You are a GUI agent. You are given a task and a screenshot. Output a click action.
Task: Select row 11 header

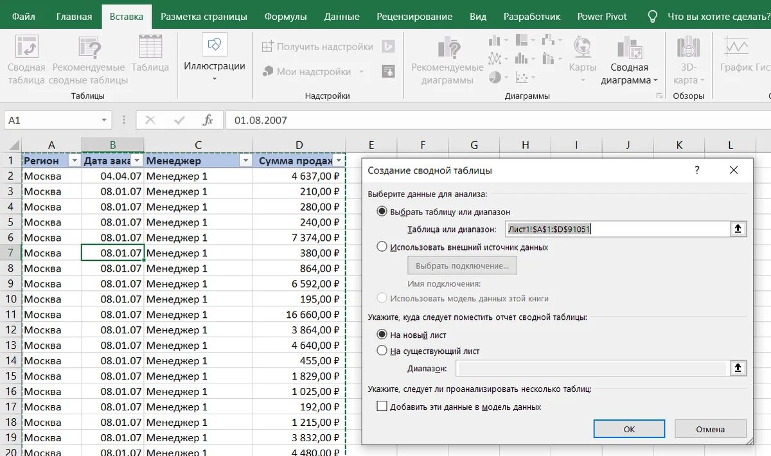tap(11, 315)
